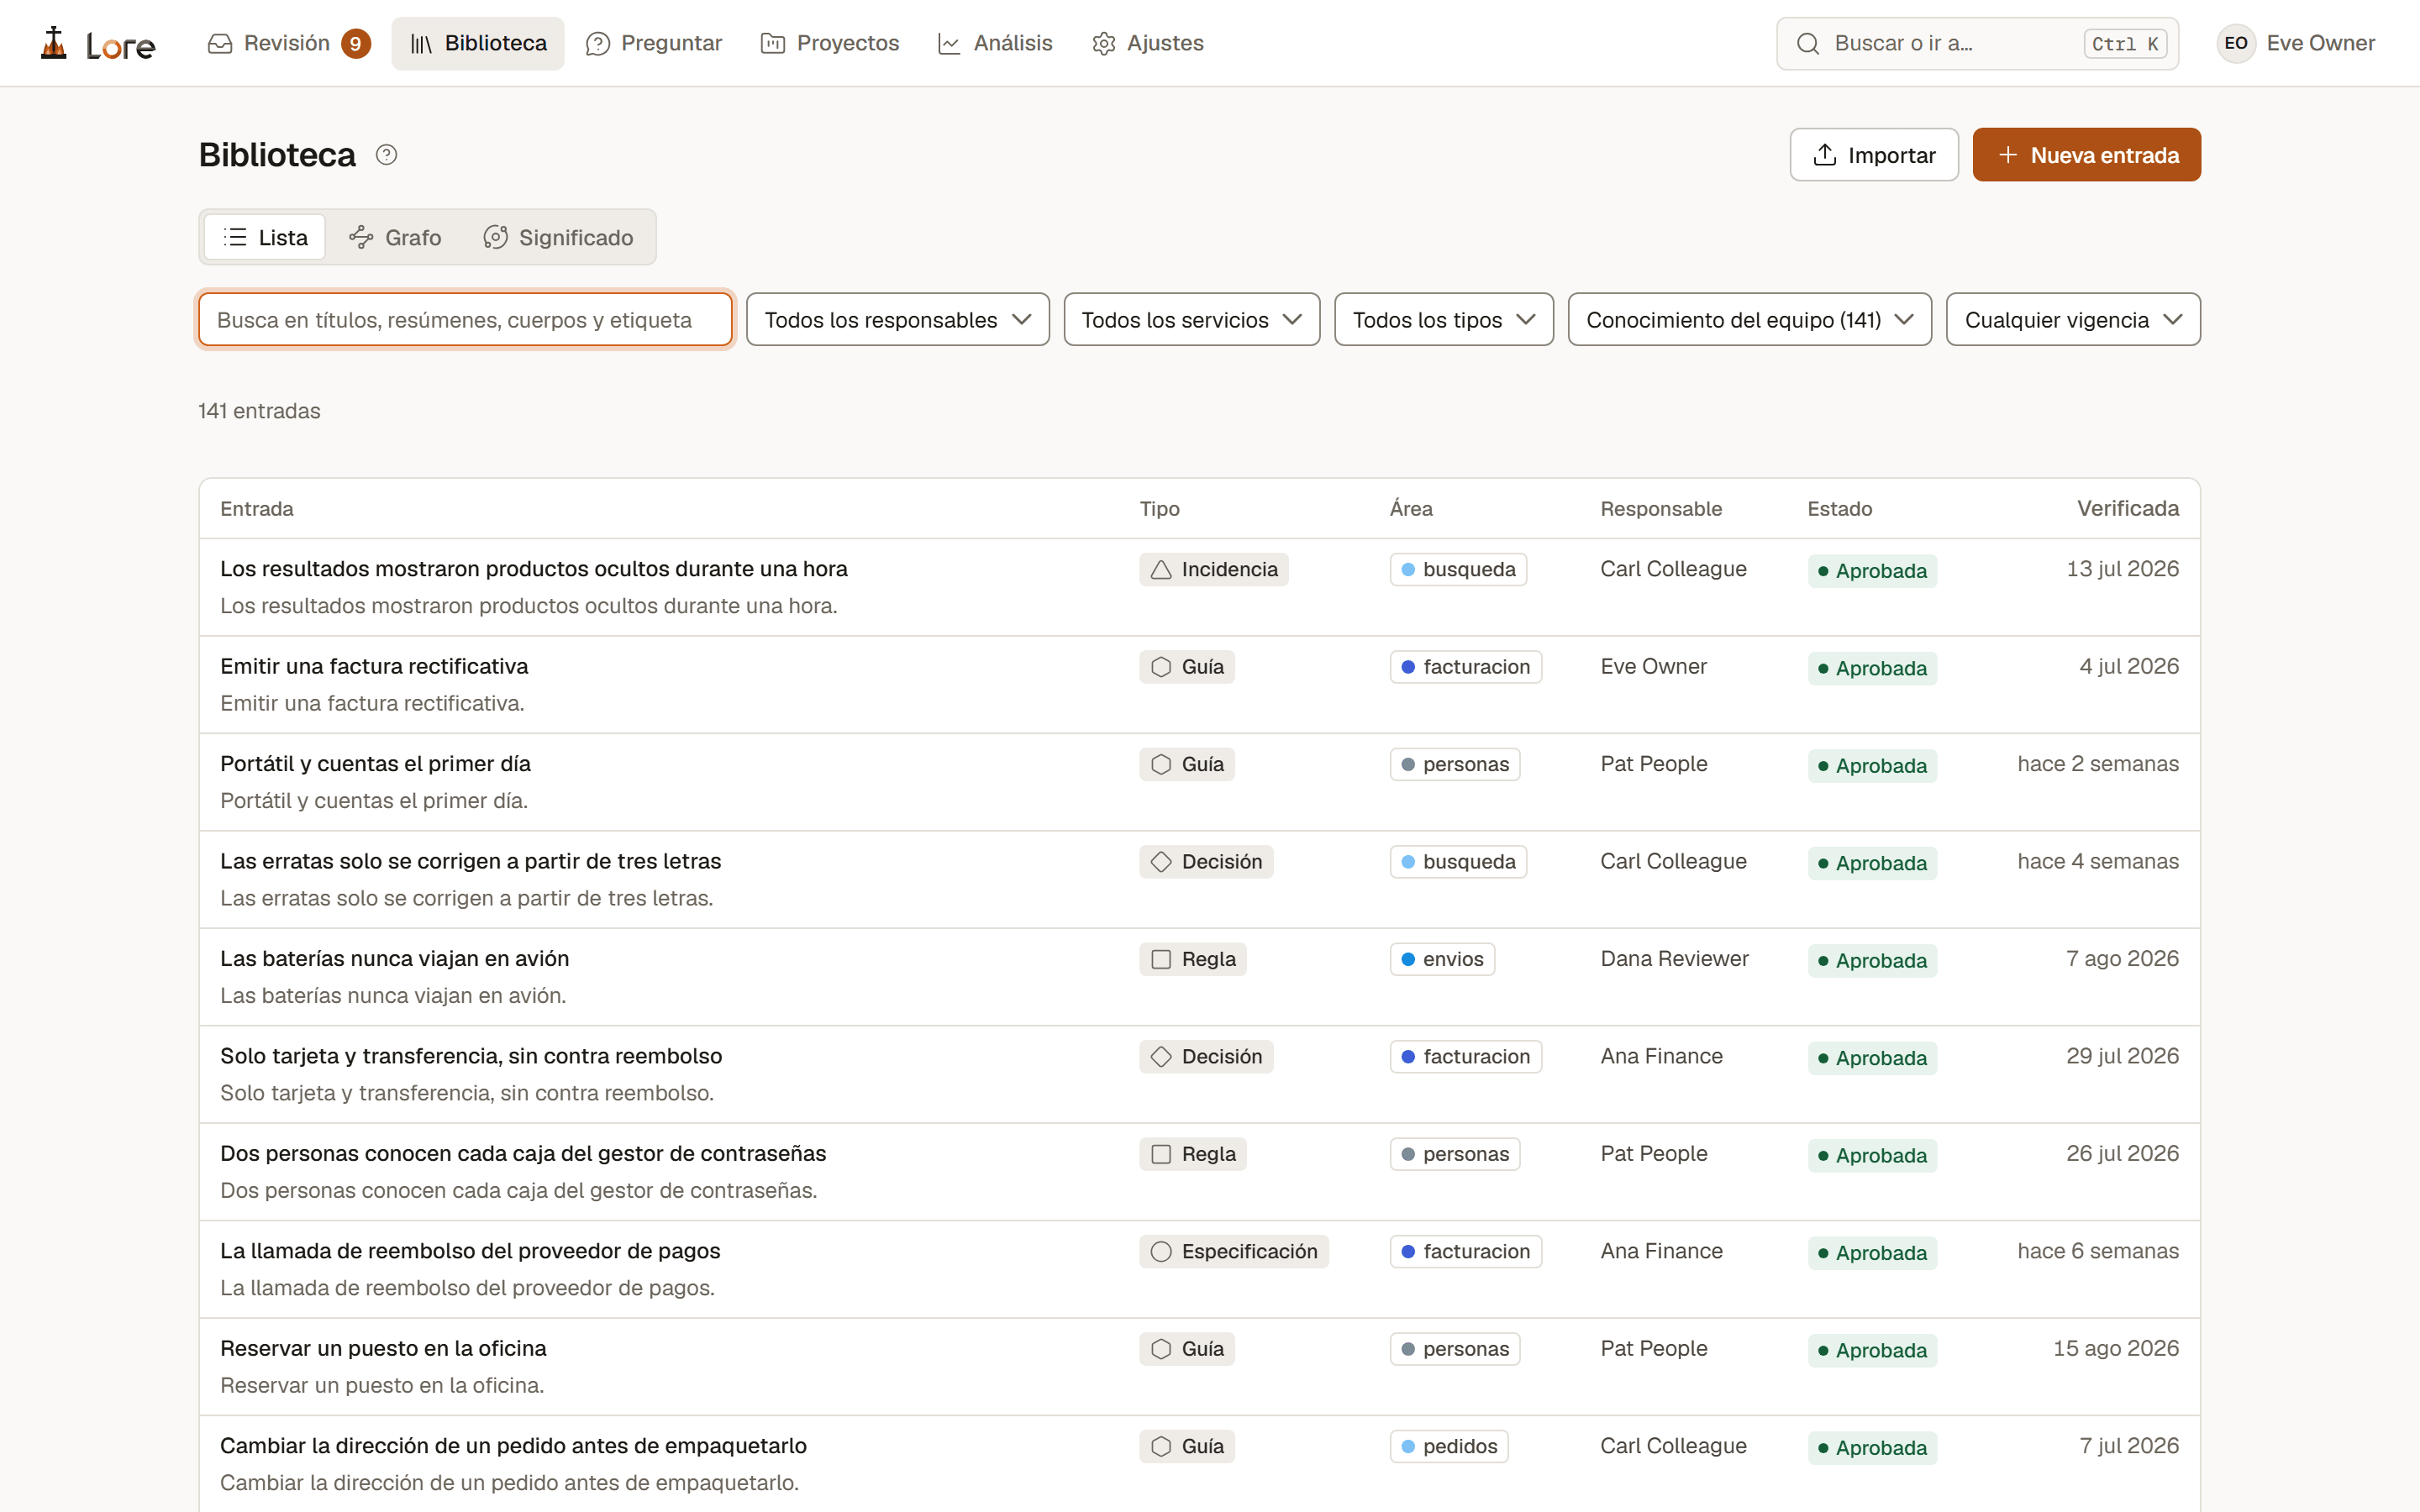Click the envios area tag

[x=1442, y=959]
